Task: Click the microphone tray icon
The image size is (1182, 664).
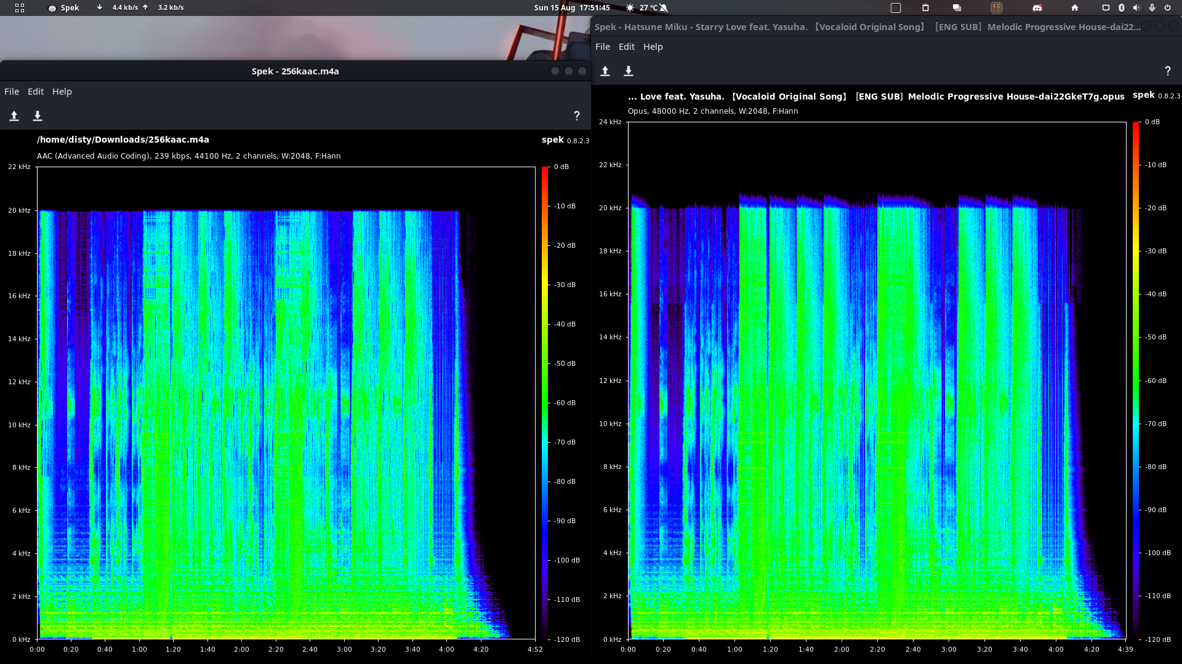Action: [x=1152, y=8]
